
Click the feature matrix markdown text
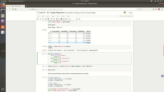pos(68,74)
